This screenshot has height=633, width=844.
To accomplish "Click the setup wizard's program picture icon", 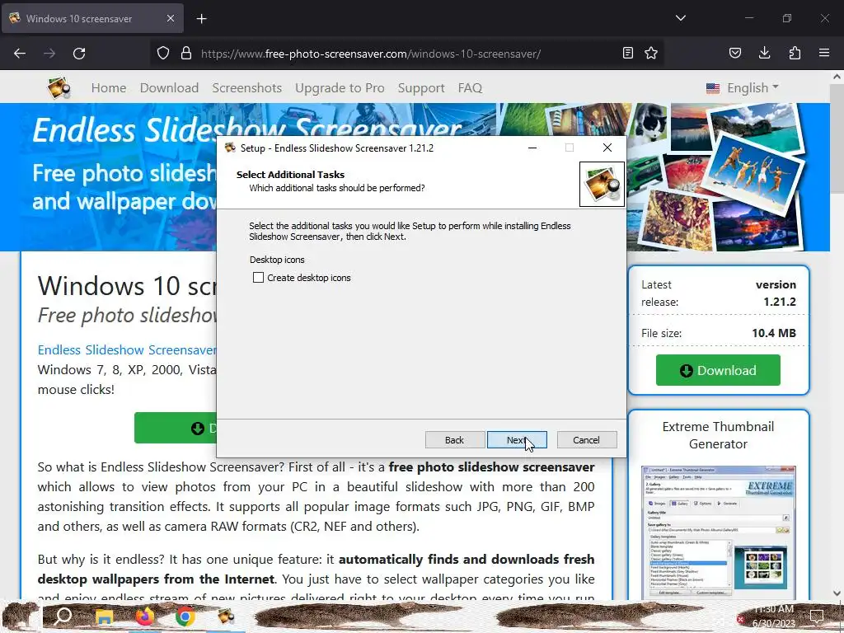I will [602, 184].
